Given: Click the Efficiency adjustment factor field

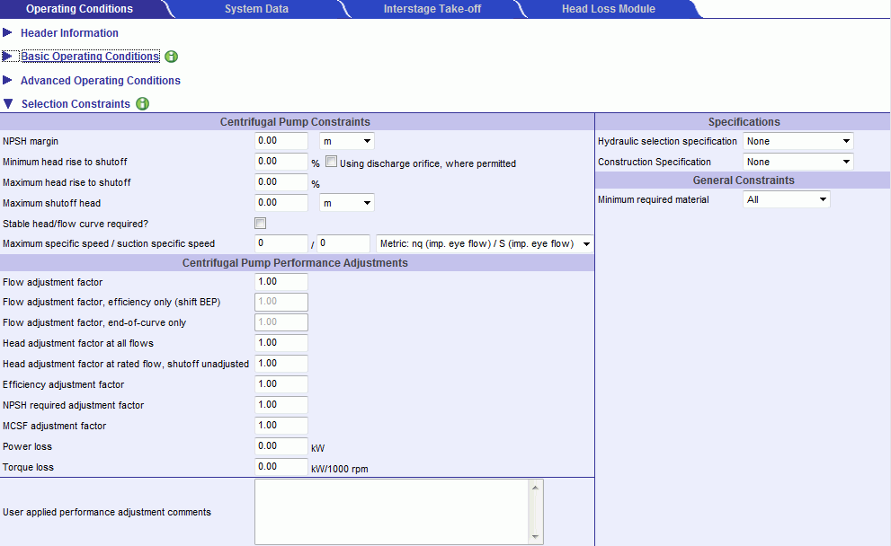Looking at the screenshot, I should click(281, 384).
